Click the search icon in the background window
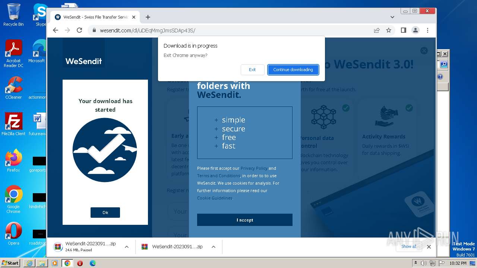This screenshot has height=268, width=477. tap(443, 64)
